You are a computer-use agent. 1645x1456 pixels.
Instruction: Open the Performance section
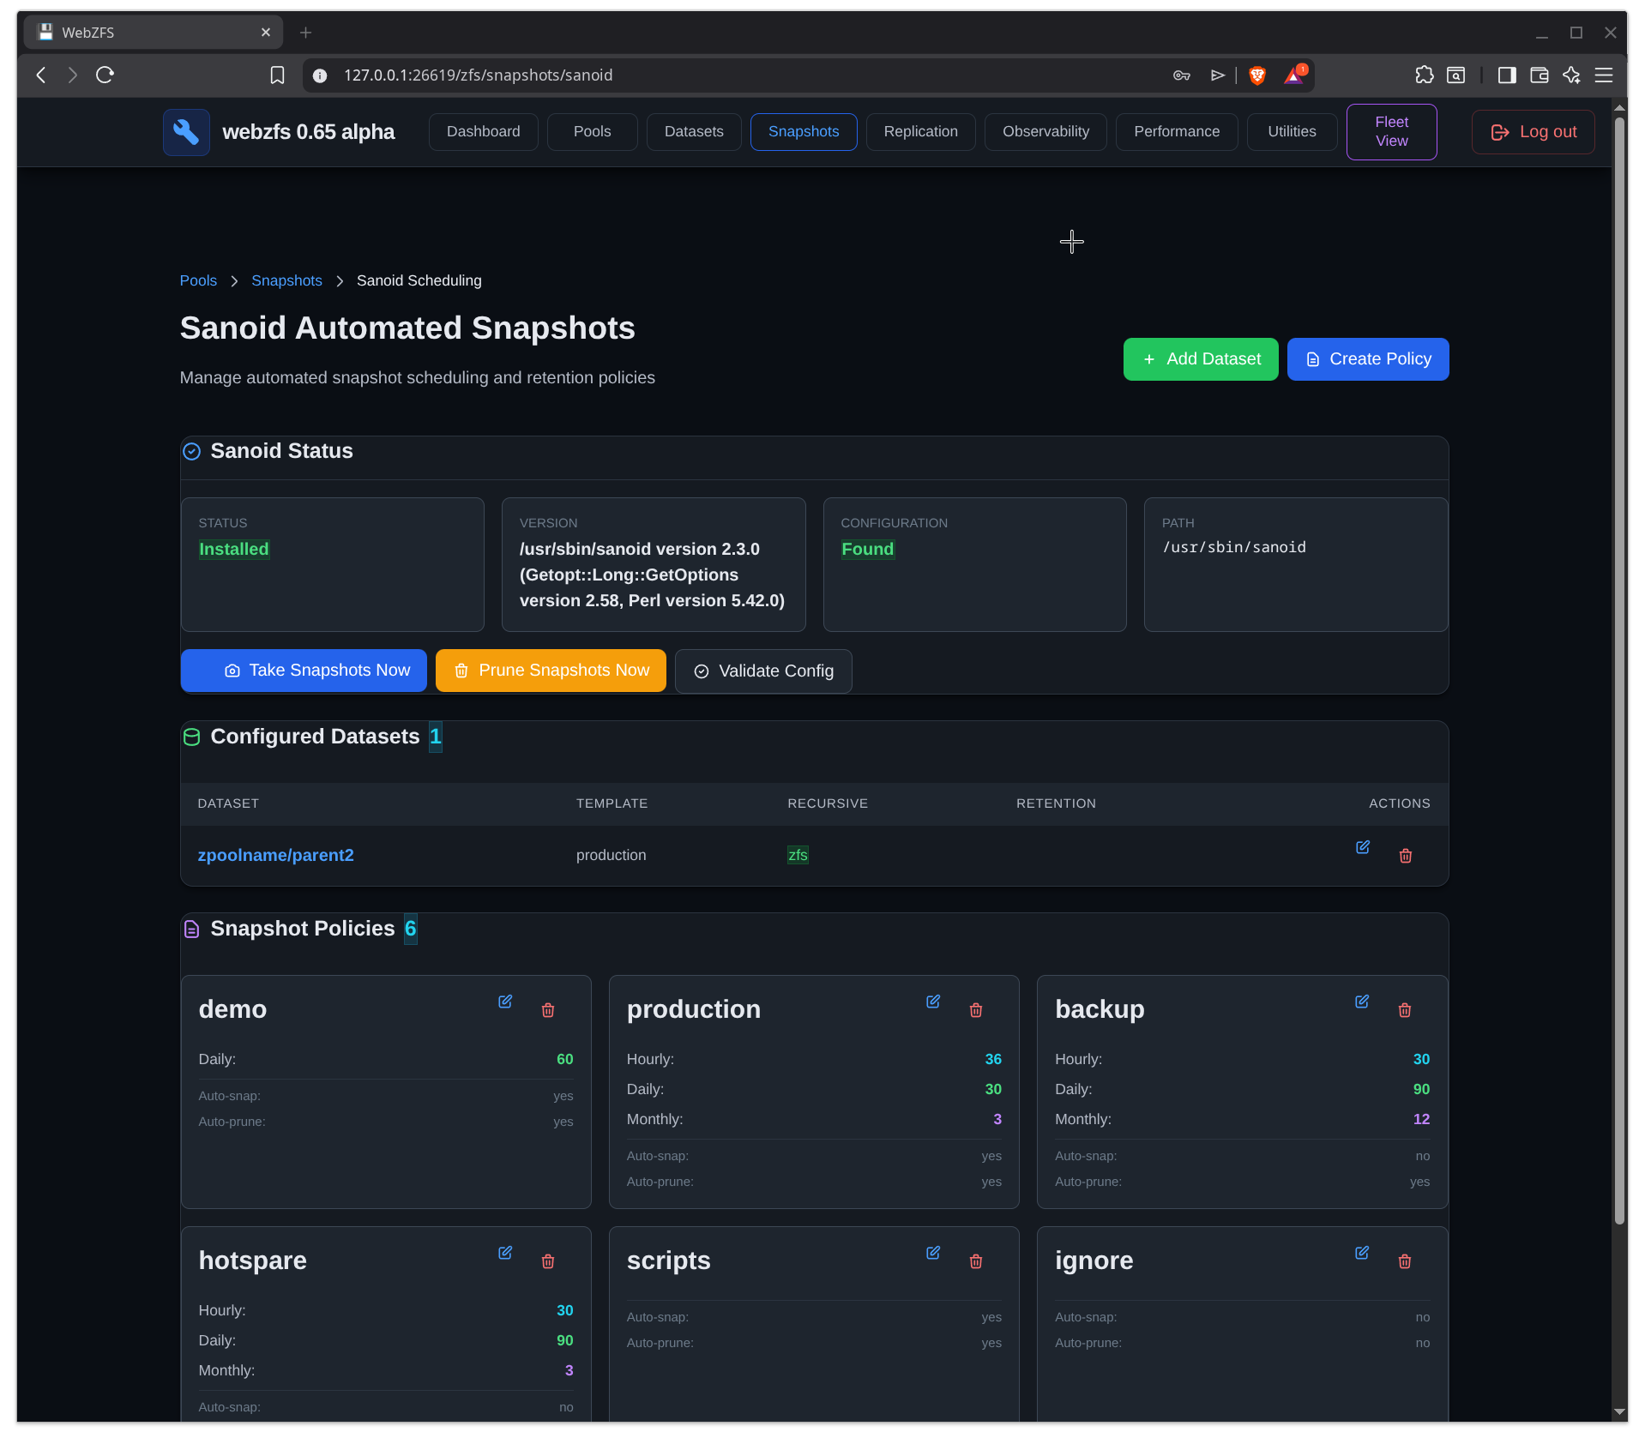pyautogui.click(x=1176, y=131)
